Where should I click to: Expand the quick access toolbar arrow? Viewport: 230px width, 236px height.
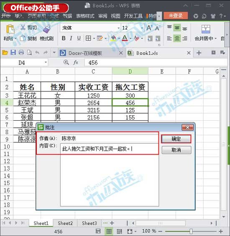[54, 53]
